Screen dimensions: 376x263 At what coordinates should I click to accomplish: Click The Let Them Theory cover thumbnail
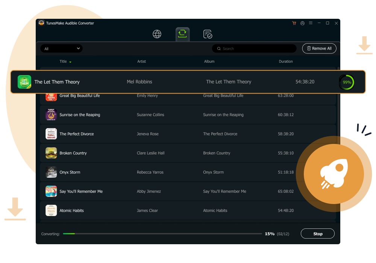point(24,82)
